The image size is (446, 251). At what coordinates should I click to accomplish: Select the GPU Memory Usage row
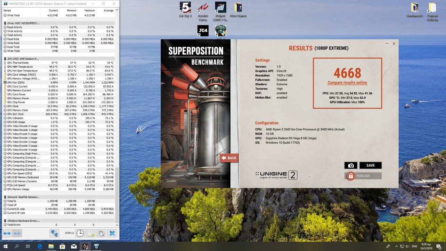click(59, 189)
